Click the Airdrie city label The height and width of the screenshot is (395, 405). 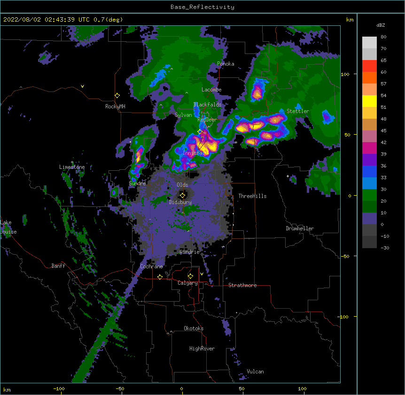click(190, 252)
